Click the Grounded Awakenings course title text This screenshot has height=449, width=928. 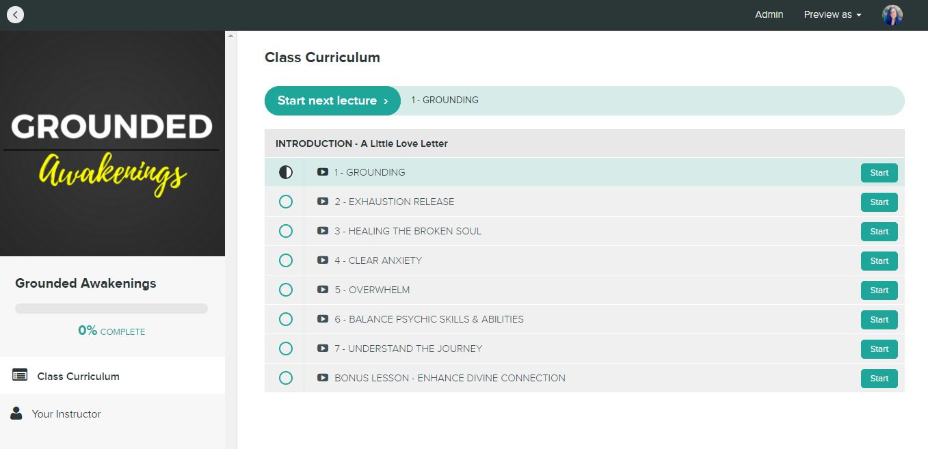[85, 283]
